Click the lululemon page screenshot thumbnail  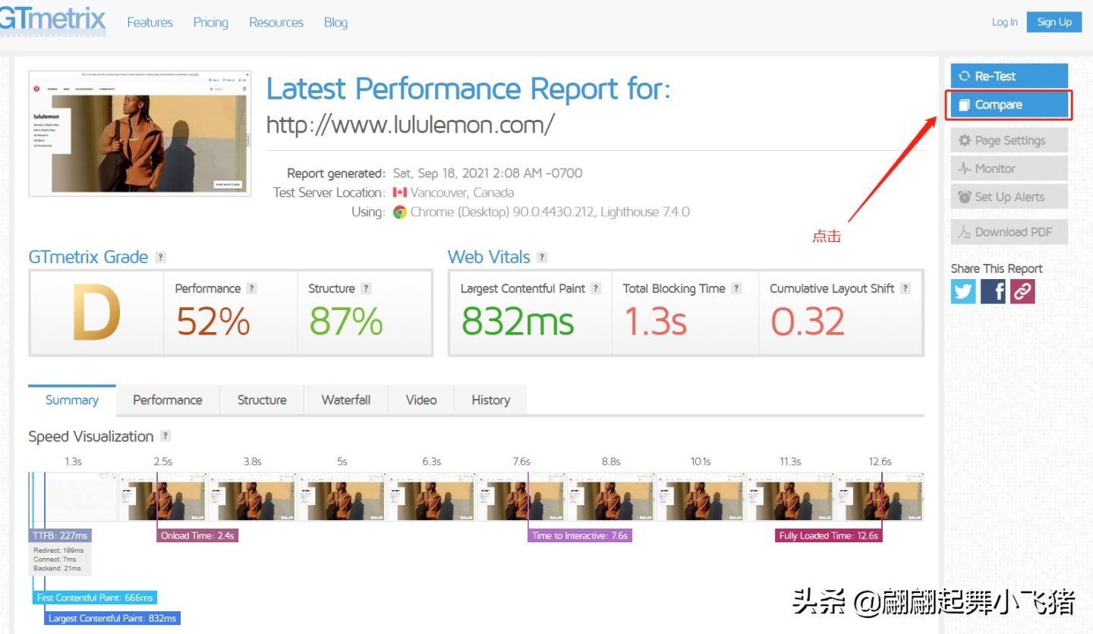click(x=140, y=133)
